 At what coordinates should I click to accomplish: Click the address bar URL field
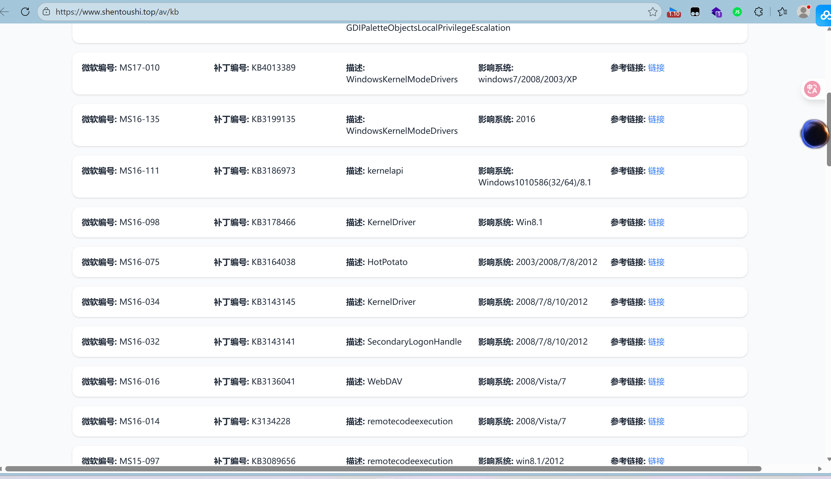(329, 12)
